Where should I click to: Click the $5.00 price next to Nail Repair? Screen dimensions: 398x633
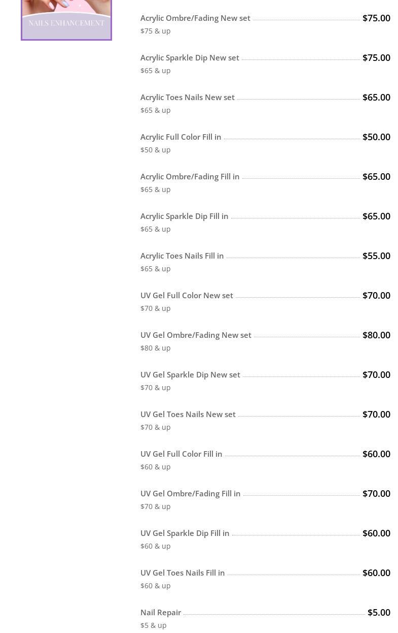click(379, 613)
